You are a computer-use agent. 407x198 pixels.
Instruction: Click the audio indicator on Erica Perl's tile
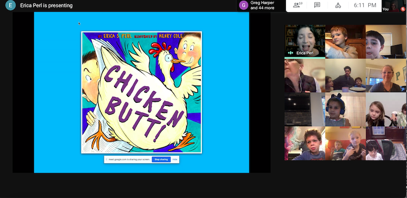point(290,53)
